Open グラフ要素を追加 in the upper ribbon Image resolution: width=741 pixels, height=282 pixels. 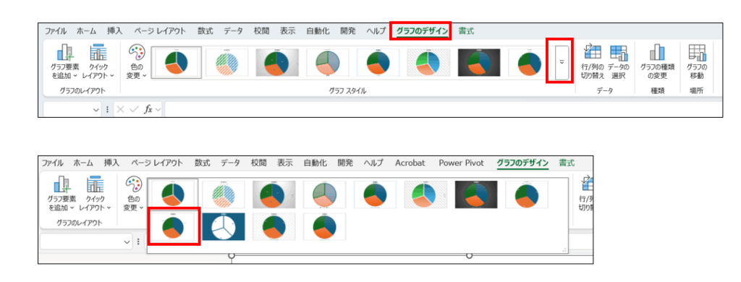pos(65,61)
